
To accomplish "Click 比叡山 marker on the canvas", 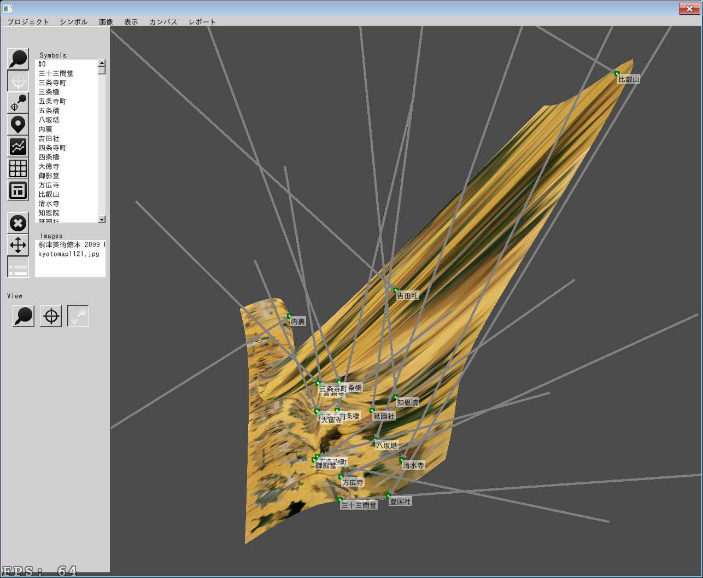I will click(x=617, y=73).
